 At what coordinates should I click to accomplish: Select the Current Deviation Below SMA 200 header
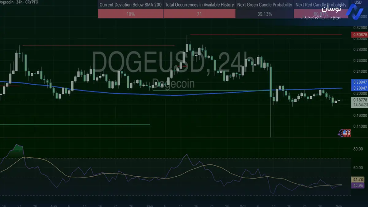pos(130,5)
